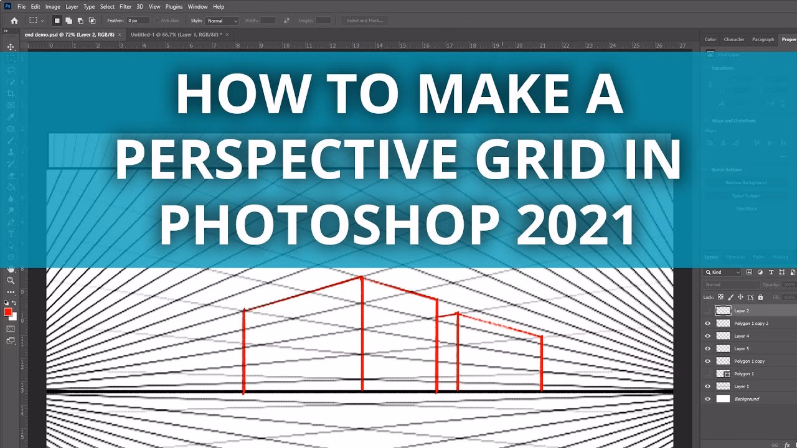Open the Character panel tab
This screenshot has width=797, height=448.
pos(733,39)
